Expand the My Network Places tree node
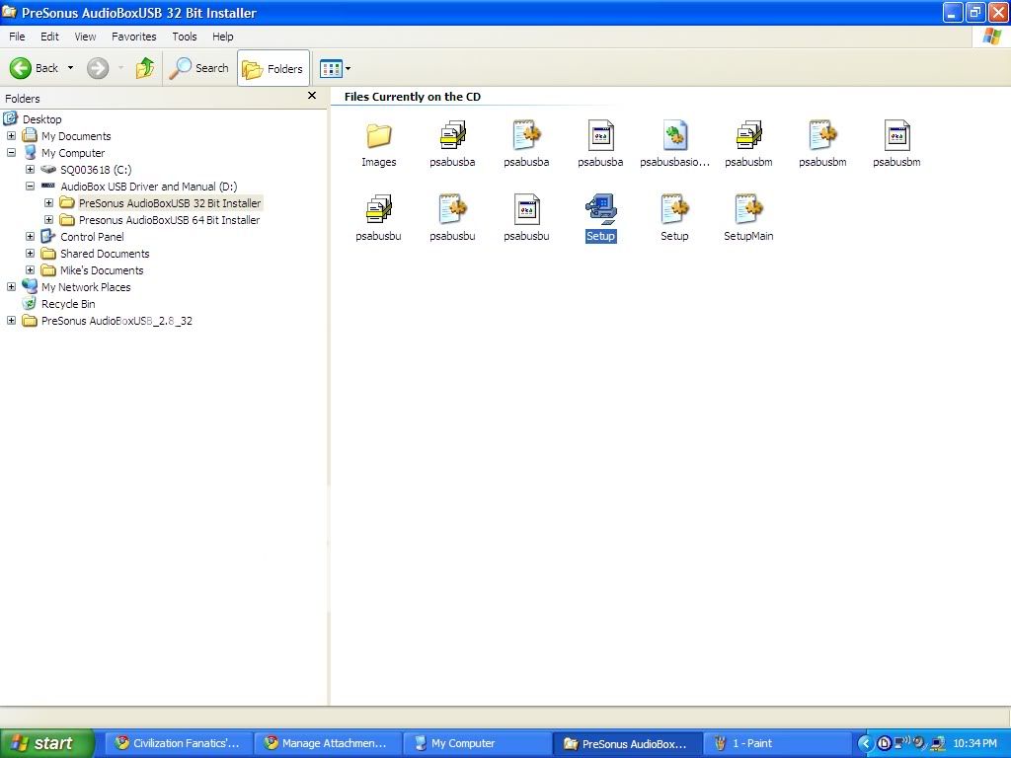This screenshot has height=758, width=1011. [11, 287]
